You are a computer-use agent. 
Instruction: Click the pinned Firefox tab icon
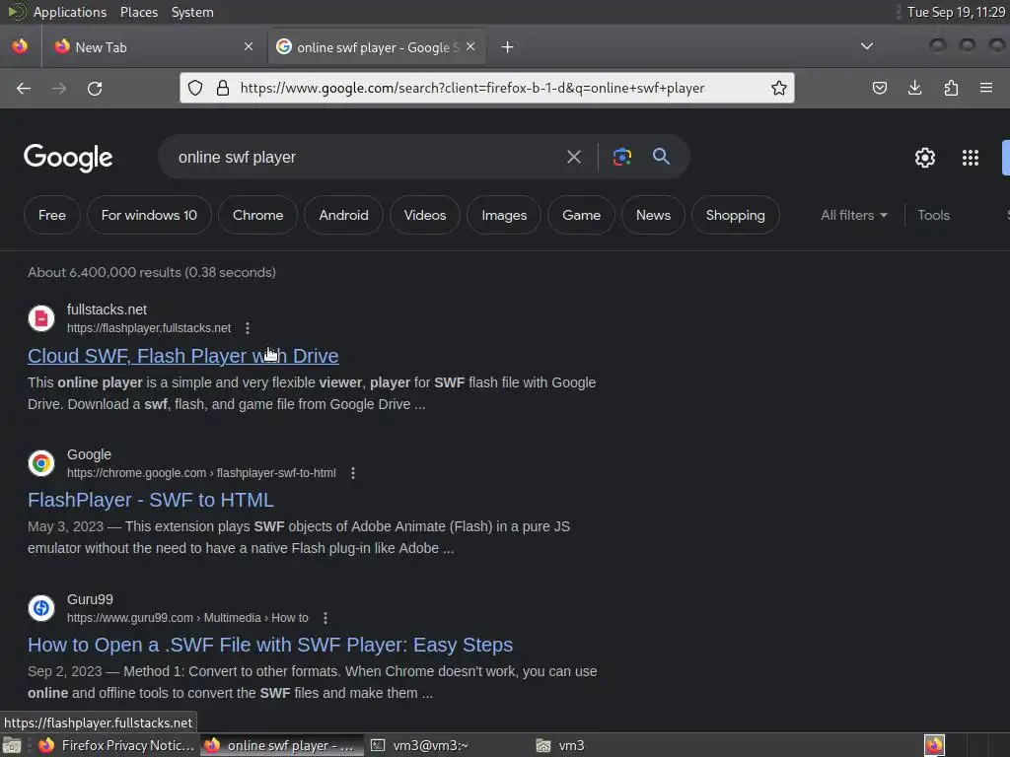tap(20, 46)
